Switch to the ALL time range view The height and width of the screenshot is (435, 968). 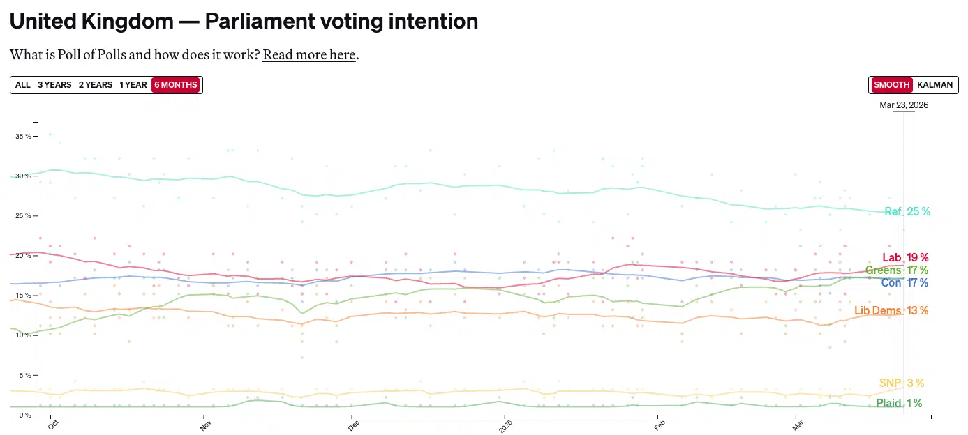click(22, 84)
